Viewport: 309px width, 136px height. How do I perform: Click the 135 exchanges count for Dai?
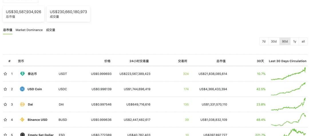pyautogui.click(x=186, y=104)
